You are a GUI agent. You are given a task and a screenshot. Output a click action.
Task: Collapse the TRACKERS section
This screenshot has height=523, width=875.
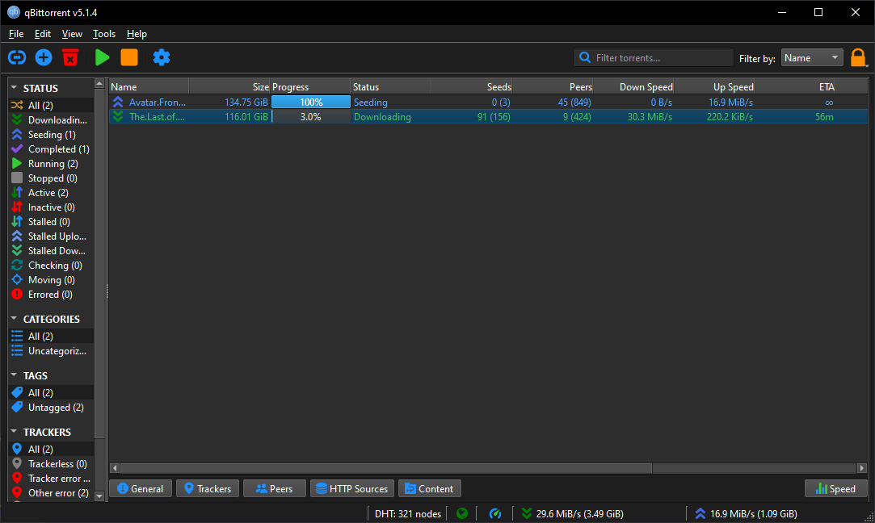click(x=14, y=431)
